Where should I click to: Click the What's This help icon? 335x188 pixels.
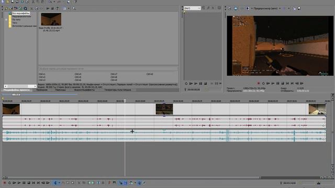(x=75, y=2)
